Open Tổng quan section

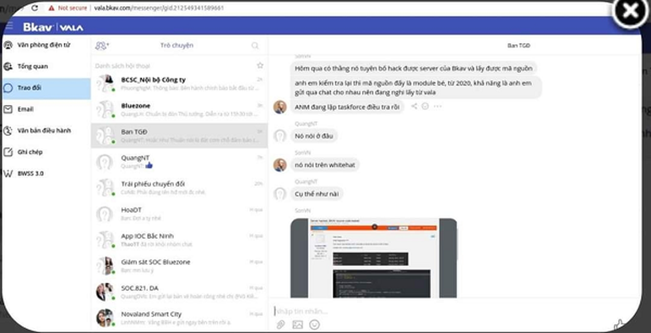click(x=46, y=66)
